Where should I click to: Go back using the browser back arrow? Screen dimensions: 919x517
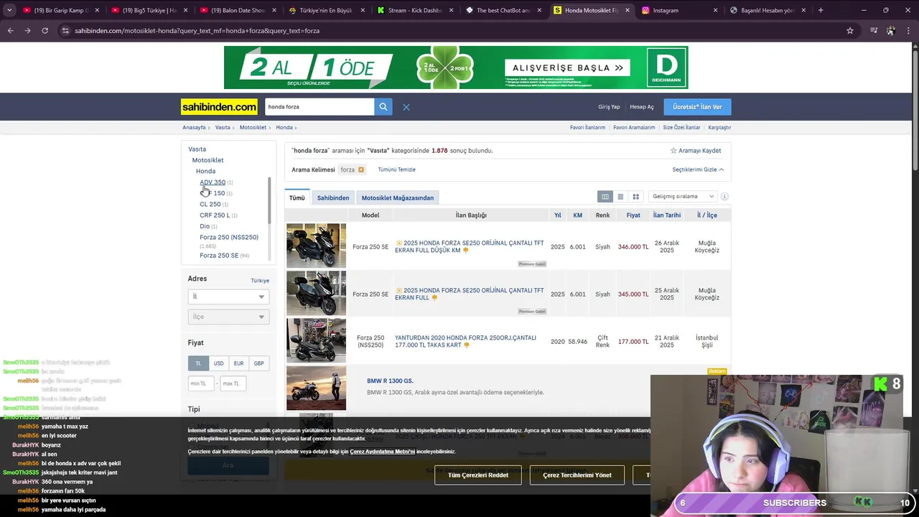(10, 31)
